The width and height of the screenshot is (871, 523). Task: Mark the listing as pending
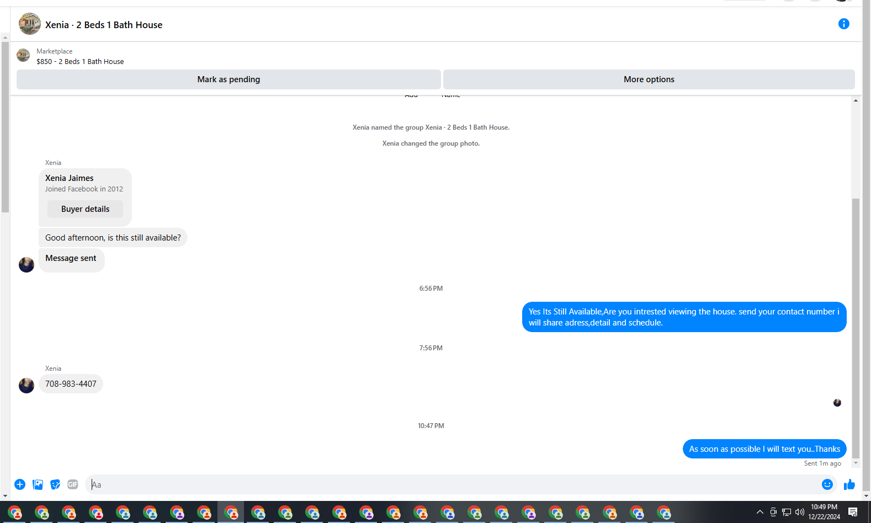click(x=229, y=79)
